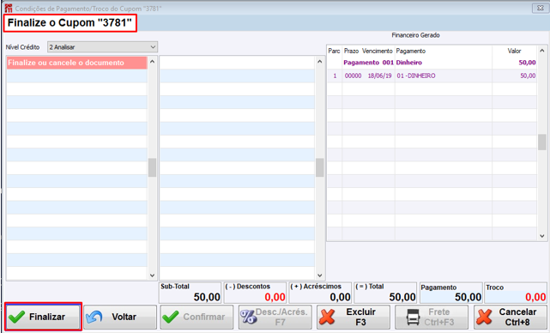
Task: Click the disabled Confirmar button
Action: (196, 317)
